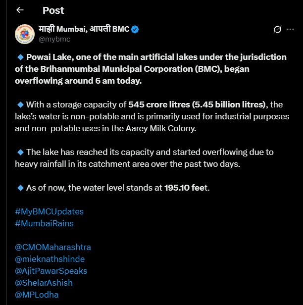303x305 pixels.
Task: Go back using the left arrow
Action: (x=20, y=10)
